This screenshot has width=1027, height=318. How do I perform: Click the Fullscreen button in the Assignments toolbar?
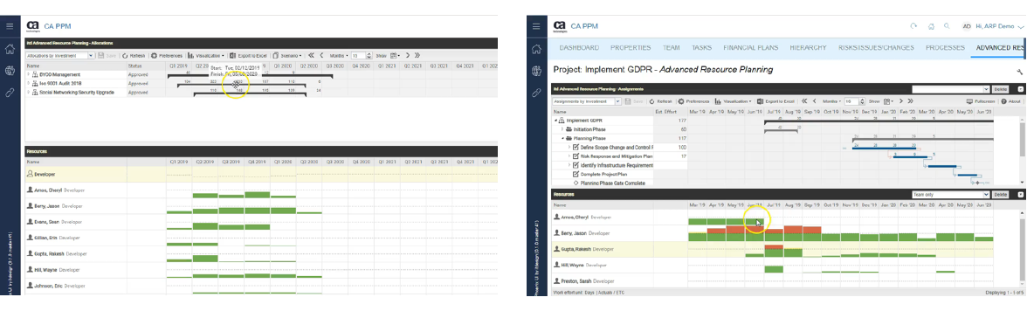(x=981, y=101)
